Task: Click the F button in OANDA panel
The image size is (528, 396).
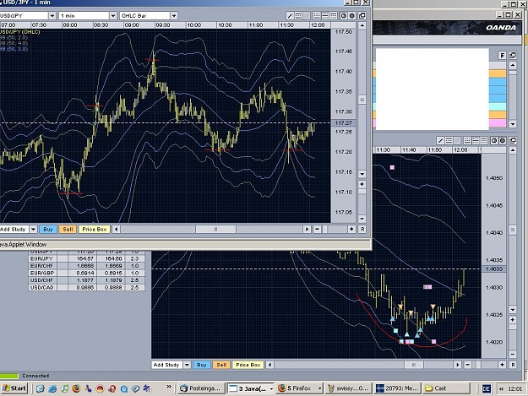Action: [x=503, y=56]
